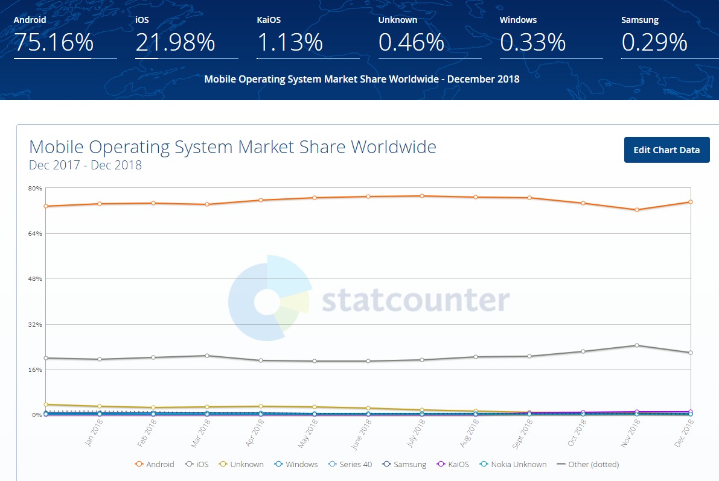Click the Jan 2018 axis label

(94, 433)
